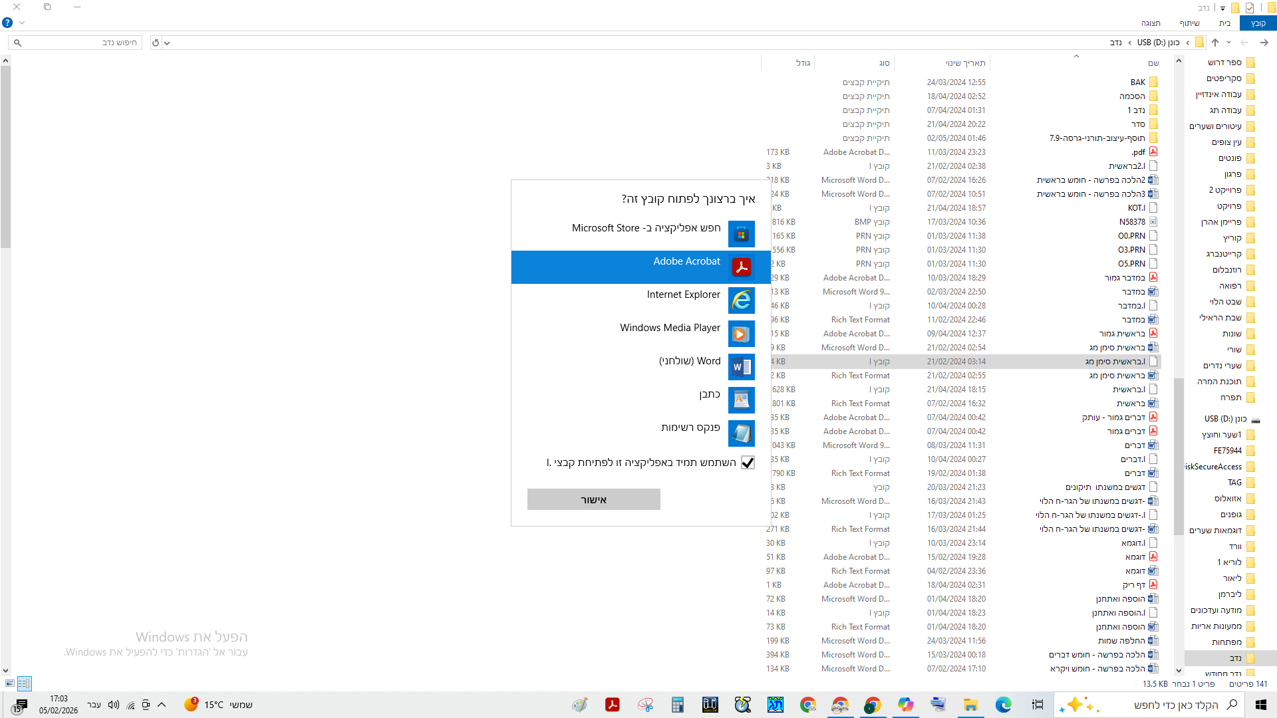Switch to details view toggle in status bar
1277x718 pixels.
coord(25,683)
